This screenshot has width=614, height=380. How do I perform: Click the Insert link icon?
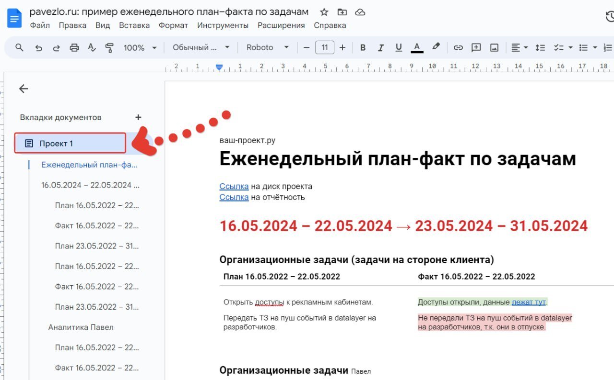[x=458, y=47]
